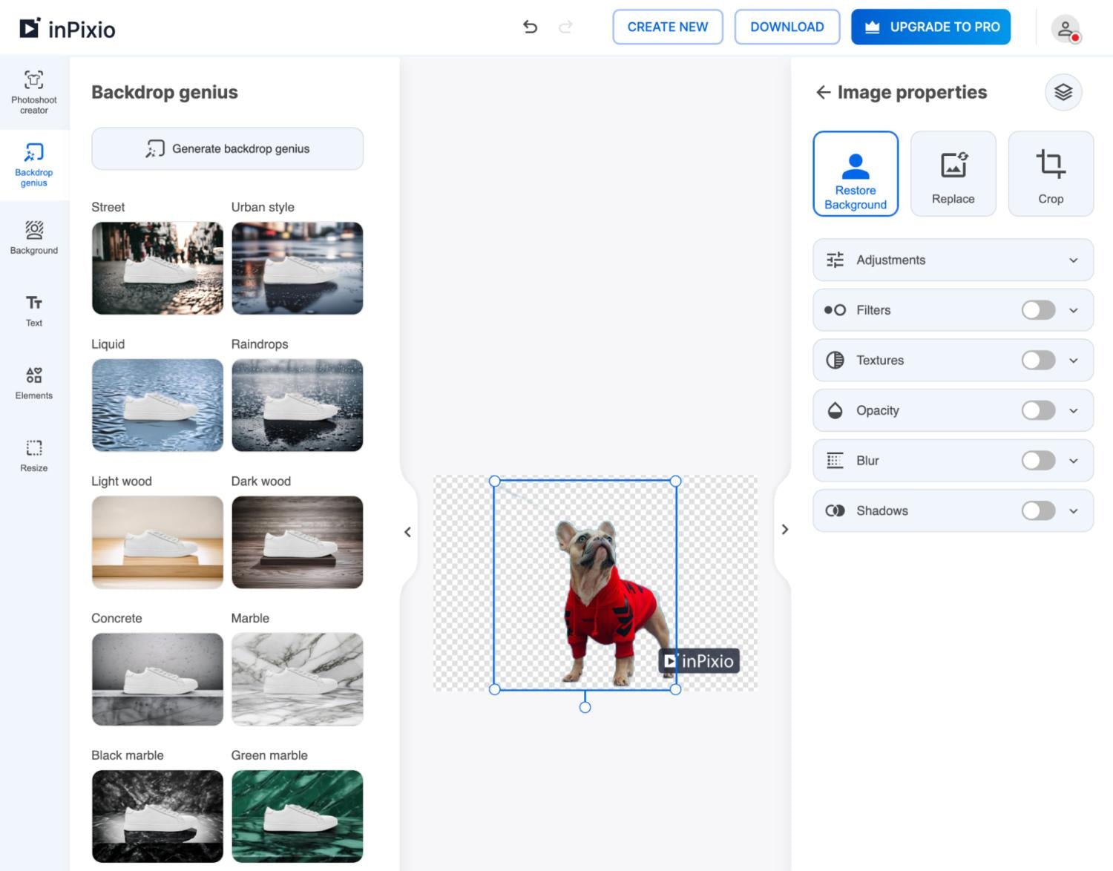Click Generate backdrop genius button
The width and height of the screenshot is (1113, 871).
(x=227, y=148)
